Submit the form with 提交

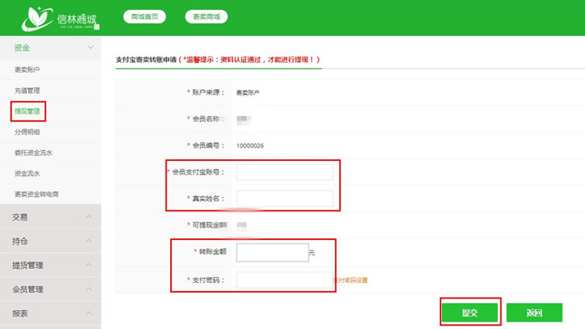pyautogui.click(x=470, y=313)
